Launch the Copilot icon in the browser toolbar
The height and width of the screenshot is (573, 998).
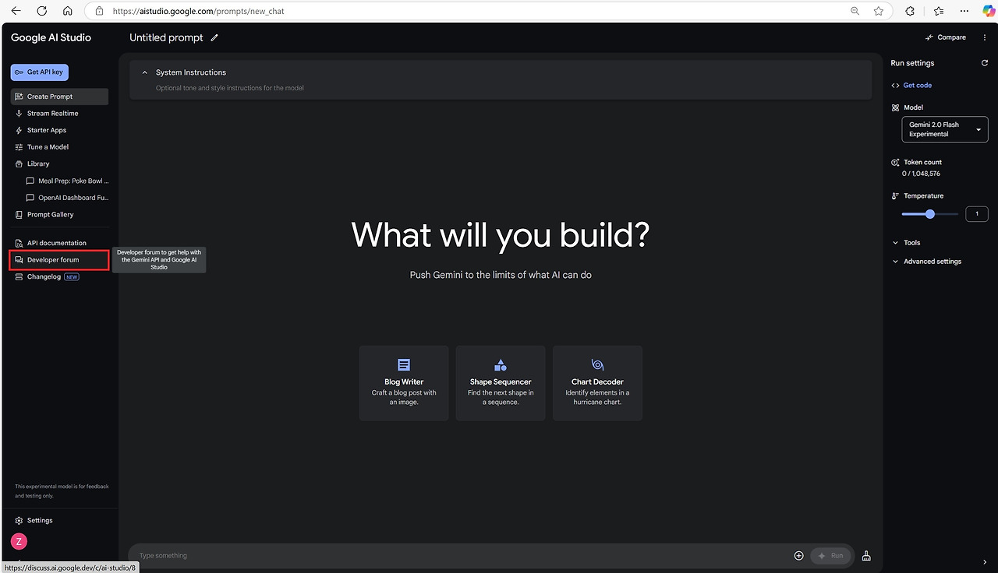point(987,11)
